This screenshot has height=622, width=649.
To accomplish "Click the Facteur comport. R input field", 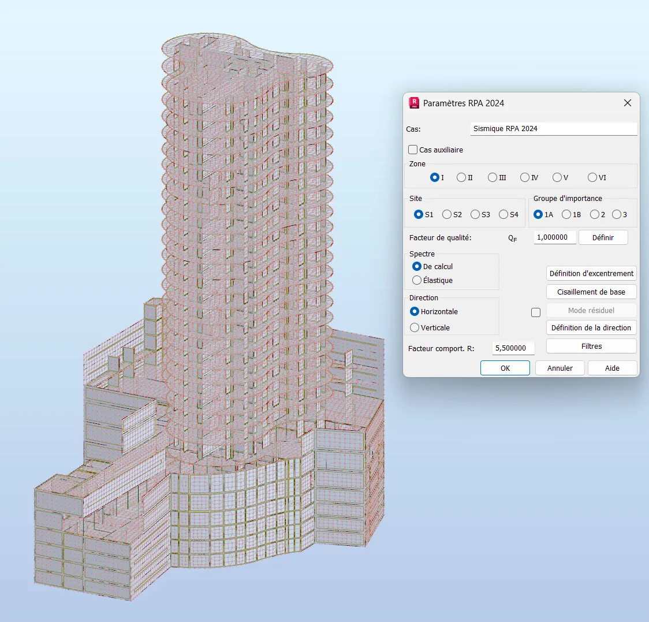I will tap(513, 348).
